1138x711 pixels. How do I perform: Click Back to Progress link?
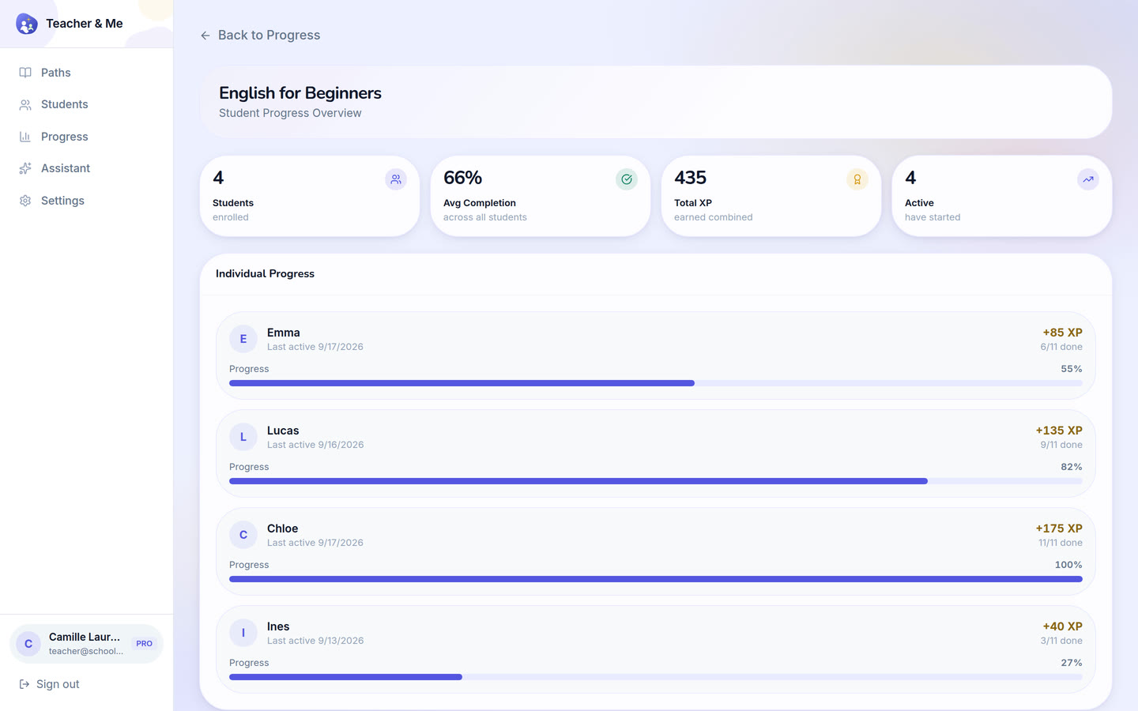point(260,36)
